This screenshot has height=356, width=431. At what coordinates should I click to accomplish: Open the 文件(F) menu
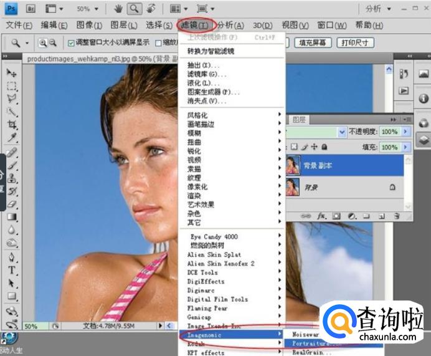19,26
